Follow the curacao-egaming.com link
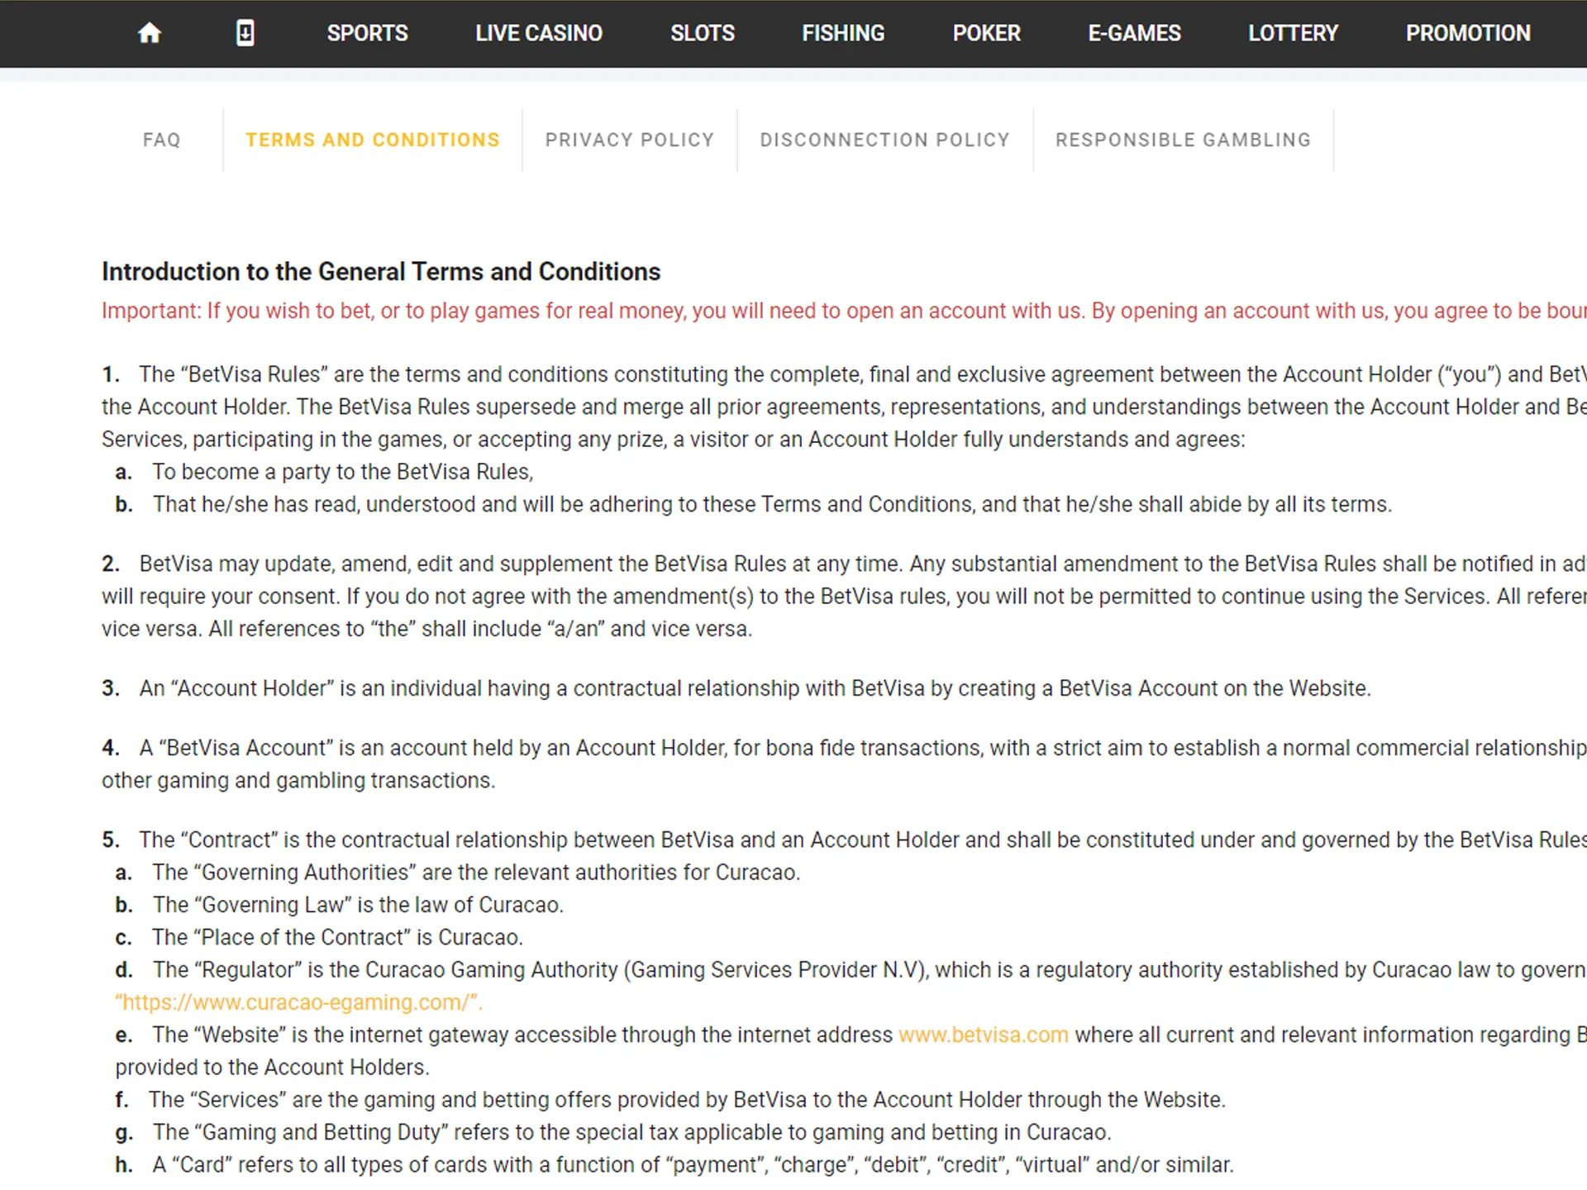The height and width of the screenshot is (1190, 1587). [299, 1002]
